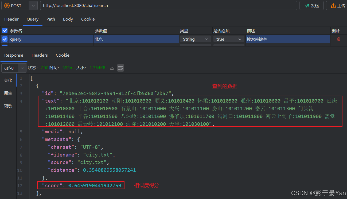This screenshot has height=199, width=347.
Task: Open the response Cookie tab
Action: pos(63,55)
